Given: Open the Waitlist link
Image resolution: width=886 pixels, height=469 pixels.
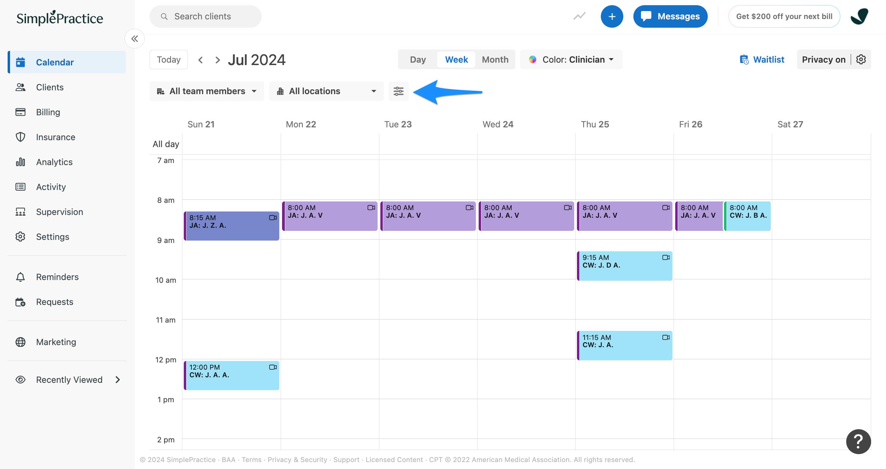Looking at the screenshot, I should pyautogui.click(x=762, y=60).
